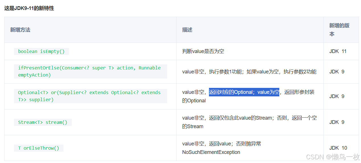Click the boolean isEmpty() code cell
The image size is (361, 163).
41,51
